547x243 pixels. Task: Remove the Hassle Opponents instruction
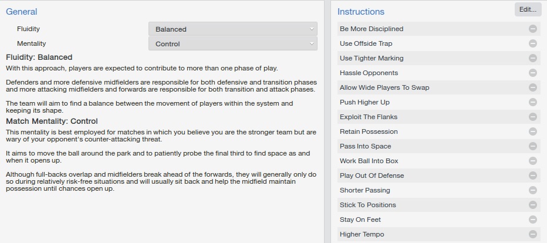[x=533, y=73]
